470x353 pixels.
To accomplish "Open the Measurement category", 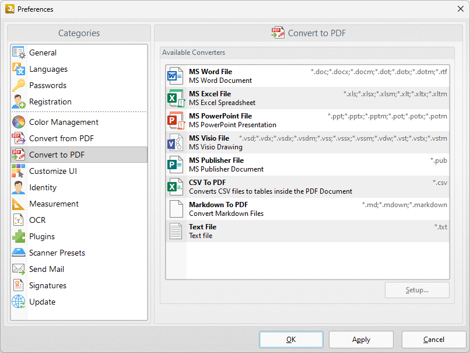I will tap(54, 204).
